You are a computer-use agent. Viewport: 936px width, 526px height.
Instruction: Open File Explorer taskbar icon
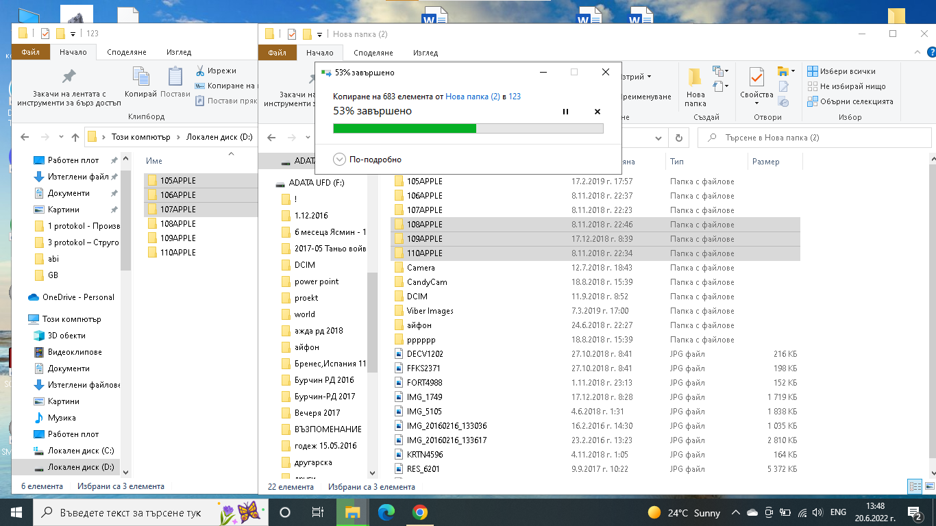tap(353, 512)
